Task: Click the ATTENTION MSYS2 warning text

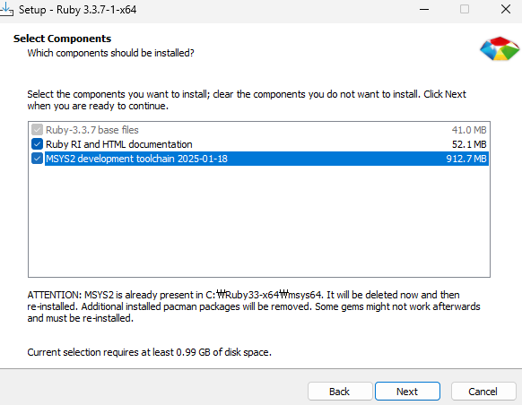Action: tap(254, 306)
